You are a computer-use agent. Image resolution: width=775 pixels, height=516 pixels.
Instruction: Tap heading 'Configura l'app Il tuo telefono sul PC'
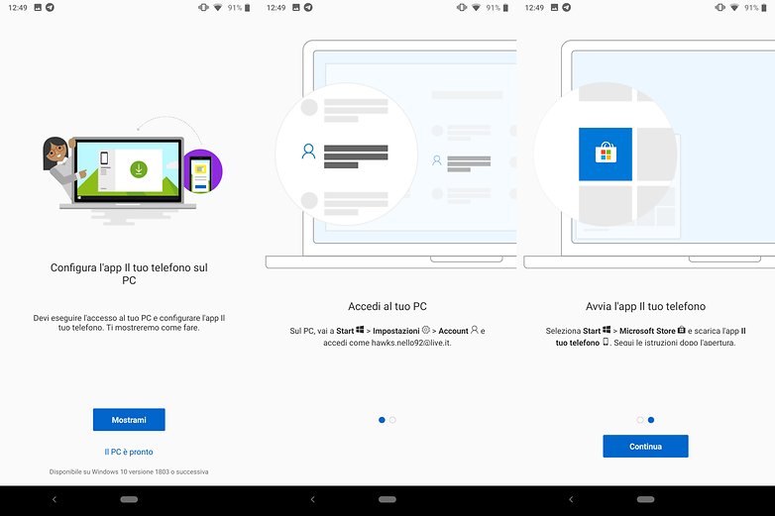click(129, 273)
